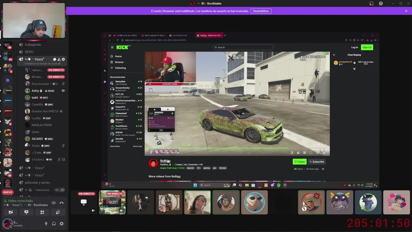Join the peliculas y series channel

click(x=37, y=182)
